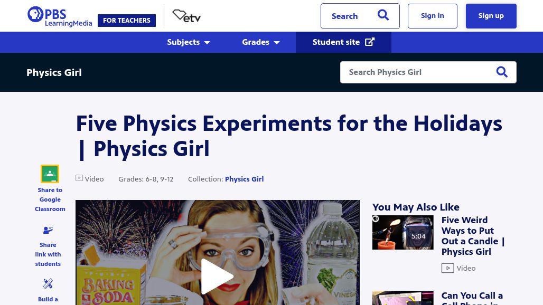Open Student site external link icon
543x305 pixels.
[x=370, y=42]
